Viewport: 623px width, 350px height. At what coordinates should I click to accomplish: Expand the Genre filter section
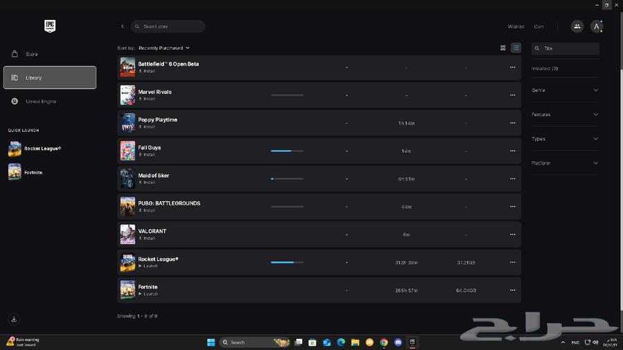click(x=564, y=91)
